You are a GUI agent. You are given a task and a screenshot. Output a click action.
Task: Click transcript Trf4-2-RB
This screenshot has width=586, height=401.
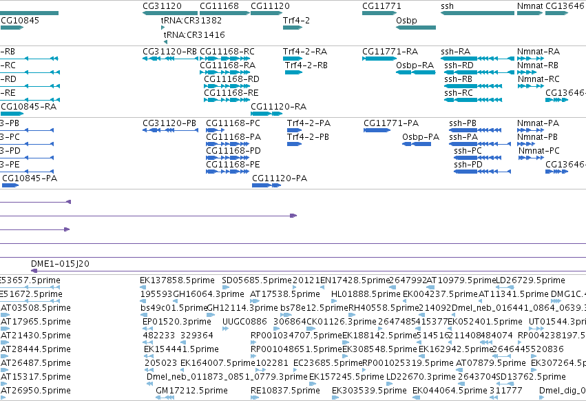pos(306,65)
